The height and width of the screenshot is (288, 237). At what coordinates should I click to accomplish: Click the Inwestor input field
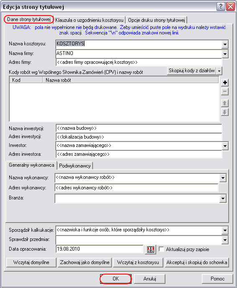pos(139,146)
